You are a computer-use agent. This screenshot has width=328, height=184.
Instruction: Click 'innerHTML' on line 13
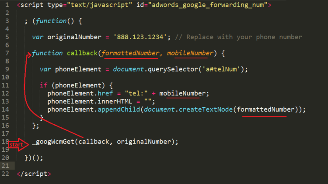pos(115,102)
